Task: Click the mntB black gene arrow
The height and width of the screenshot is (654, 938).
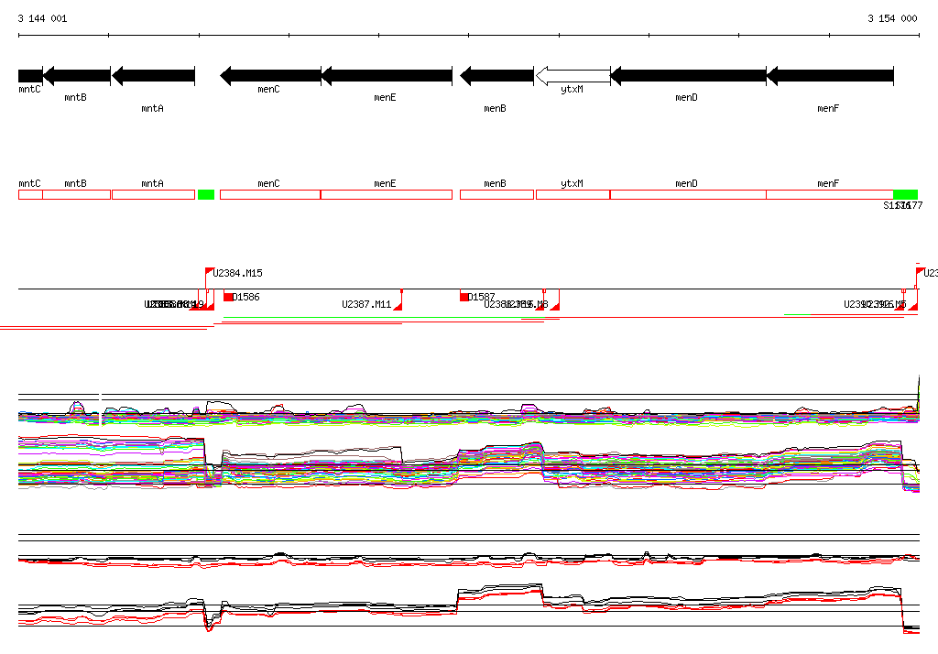Action: point(77,75)
